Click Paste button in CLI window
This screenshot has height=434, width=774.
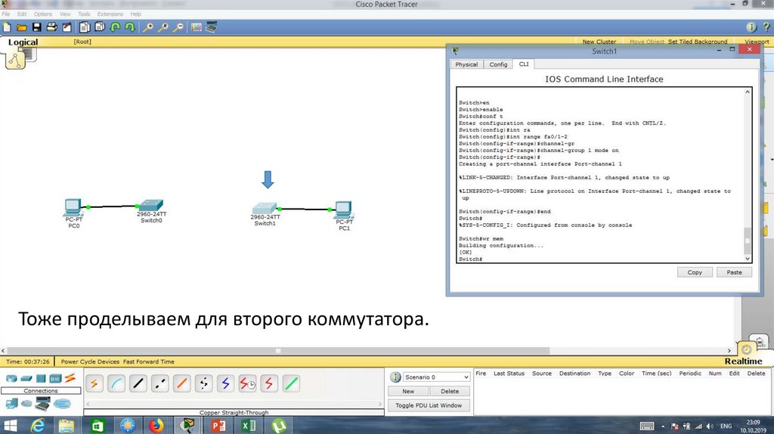pyautogui.click(x=734, y=272)
